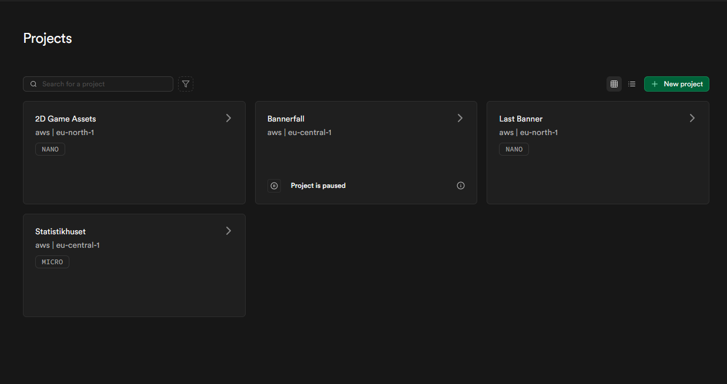Image resolution: width=727 pixels, height=384 pixels.
Task: Open the Bannerfall project title
Action: click(286, 119)
